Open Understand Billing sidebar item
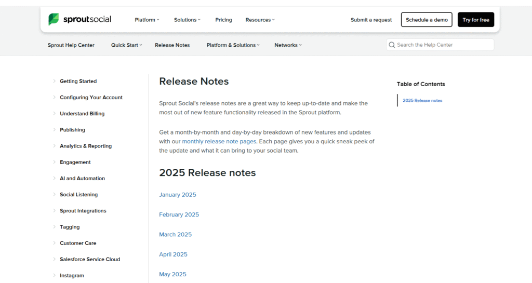The image size is (532, 283). point(82,114)
